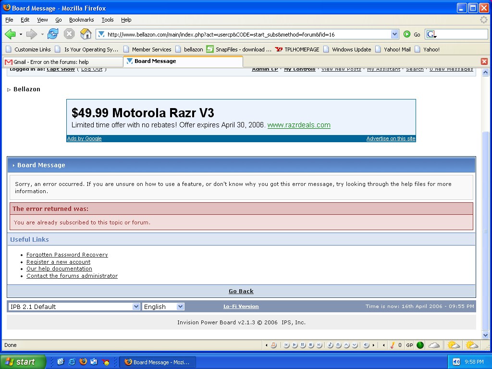The image size is (492, 369).
Task: Pause playback in the status bar player
Action: 303,345
